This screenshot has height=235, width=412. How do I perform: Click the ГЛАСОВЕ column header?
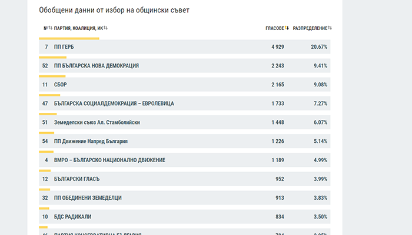coord(275,28)
